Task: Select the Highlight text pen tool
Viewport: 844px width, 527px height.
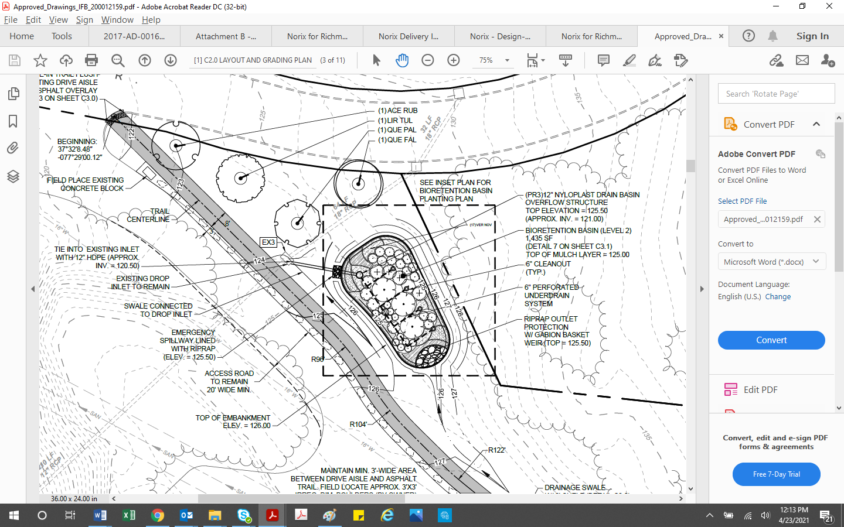Action: pyautogui.click(x=629, y=60)
